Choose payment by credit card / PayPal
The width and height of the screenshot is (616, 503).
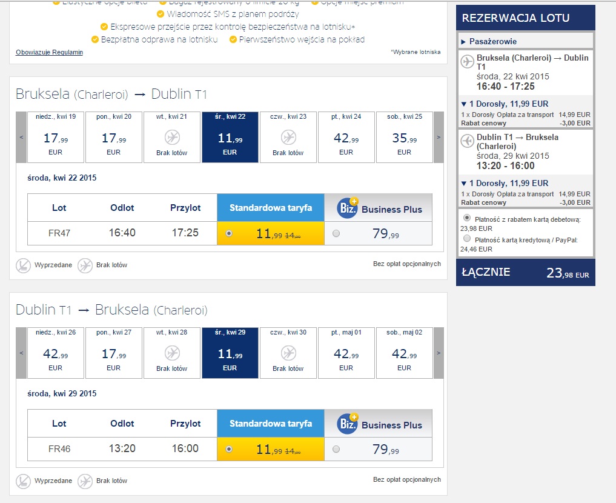click(x=467, y=239)
